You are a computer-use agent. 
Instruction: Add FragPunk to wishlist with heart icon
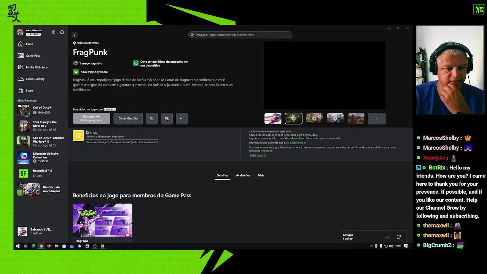click(152, 118)
